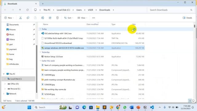This screenshot has width=197, height=111.
Task: Click the Share icon in toolbar
Action: 50,18
